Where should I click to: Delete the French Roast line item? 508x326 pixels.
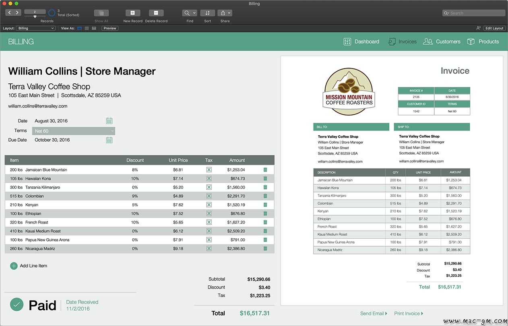click(265, 222)
